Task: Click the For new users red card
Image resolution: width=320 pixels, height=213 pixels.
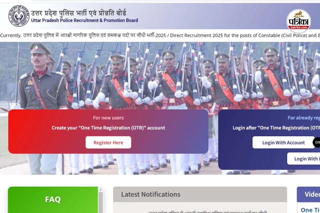Action: 108,132
